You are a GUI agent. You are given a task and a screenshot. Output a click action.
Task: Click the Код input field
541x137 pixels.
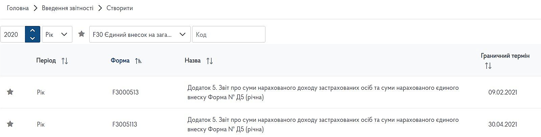[229, 34]
